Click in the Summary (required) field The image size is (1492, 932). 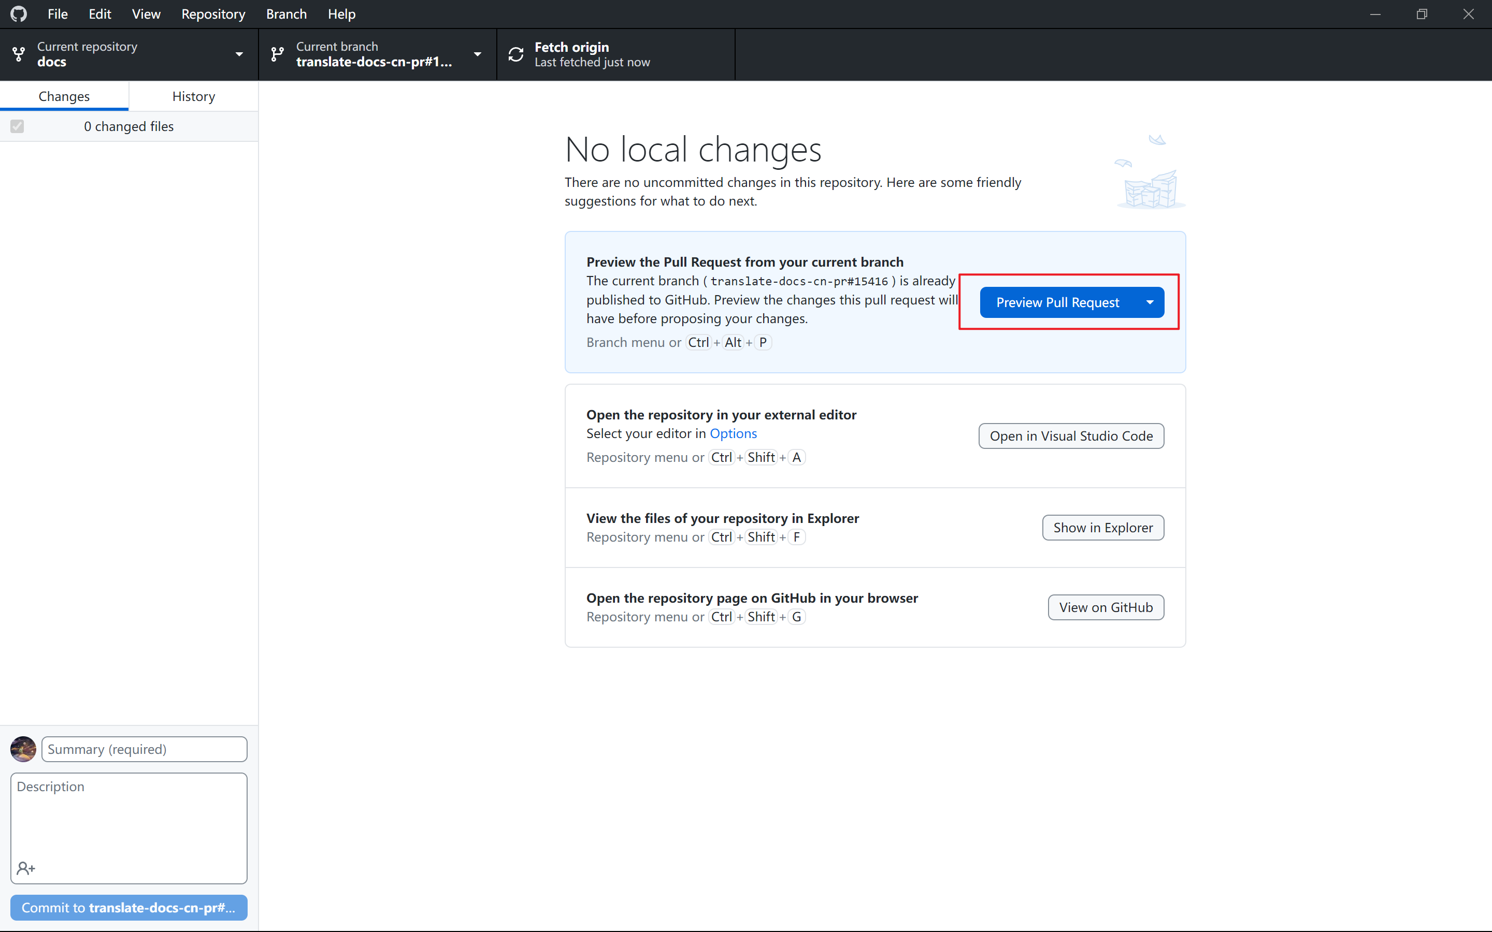pyautogui.click(x=144, y=749)
